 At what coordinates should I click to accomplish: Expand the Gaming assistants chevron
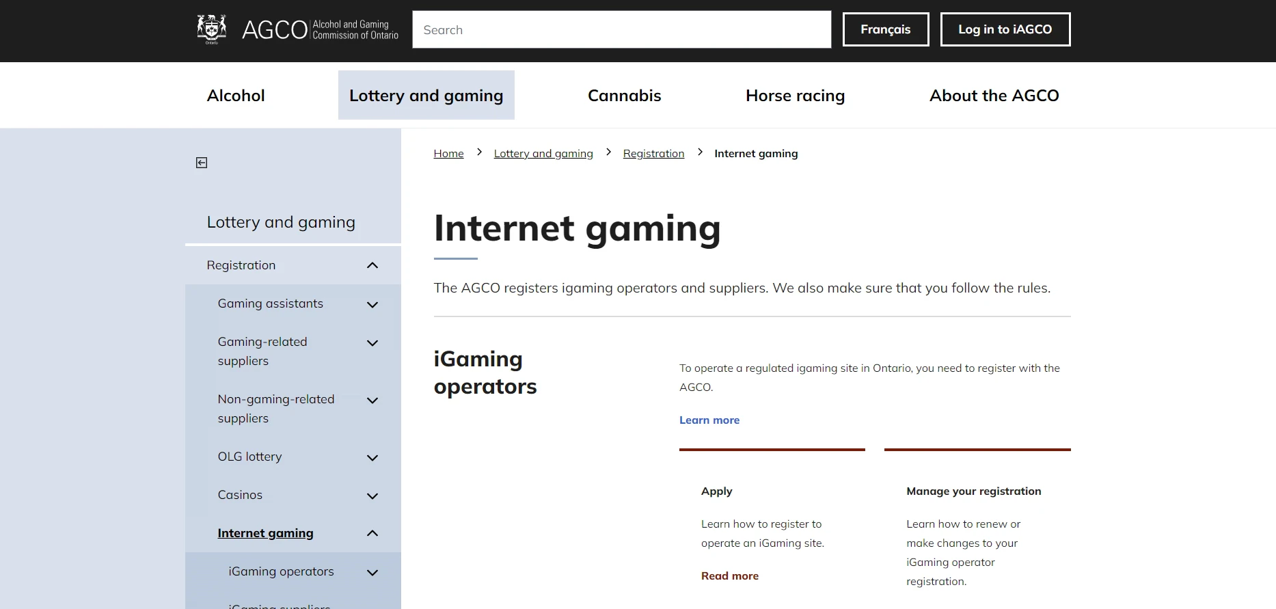(372, 304)
